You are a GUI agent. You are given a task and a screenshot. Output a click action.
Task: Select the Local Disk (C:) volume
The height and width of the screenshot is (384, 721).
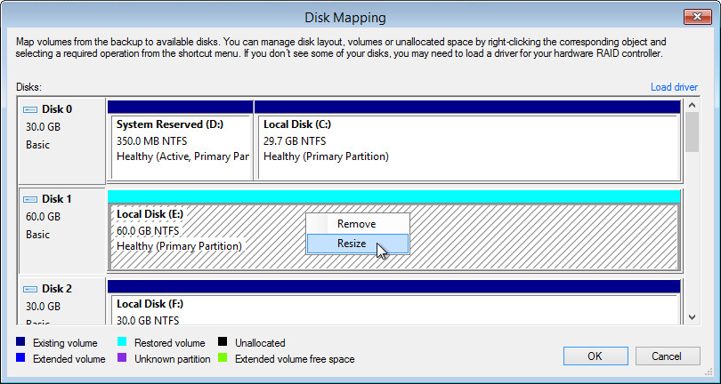tap(467, 140)
